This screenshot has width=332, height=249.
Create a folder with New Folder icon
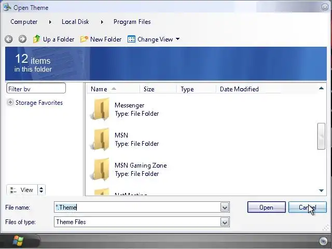pos(84,39)
